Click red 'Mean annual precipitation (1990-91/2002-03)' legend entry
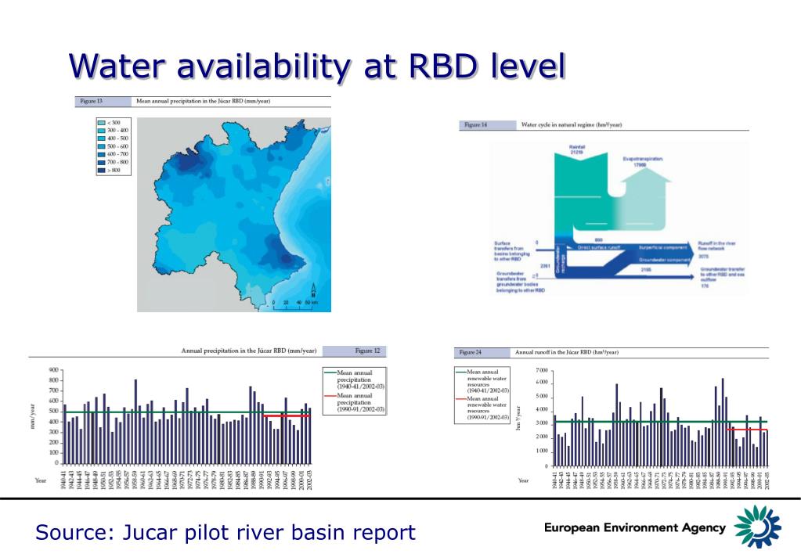Image resolution: width=801 pixels, height=554 pixels. [x=355, y=402]
